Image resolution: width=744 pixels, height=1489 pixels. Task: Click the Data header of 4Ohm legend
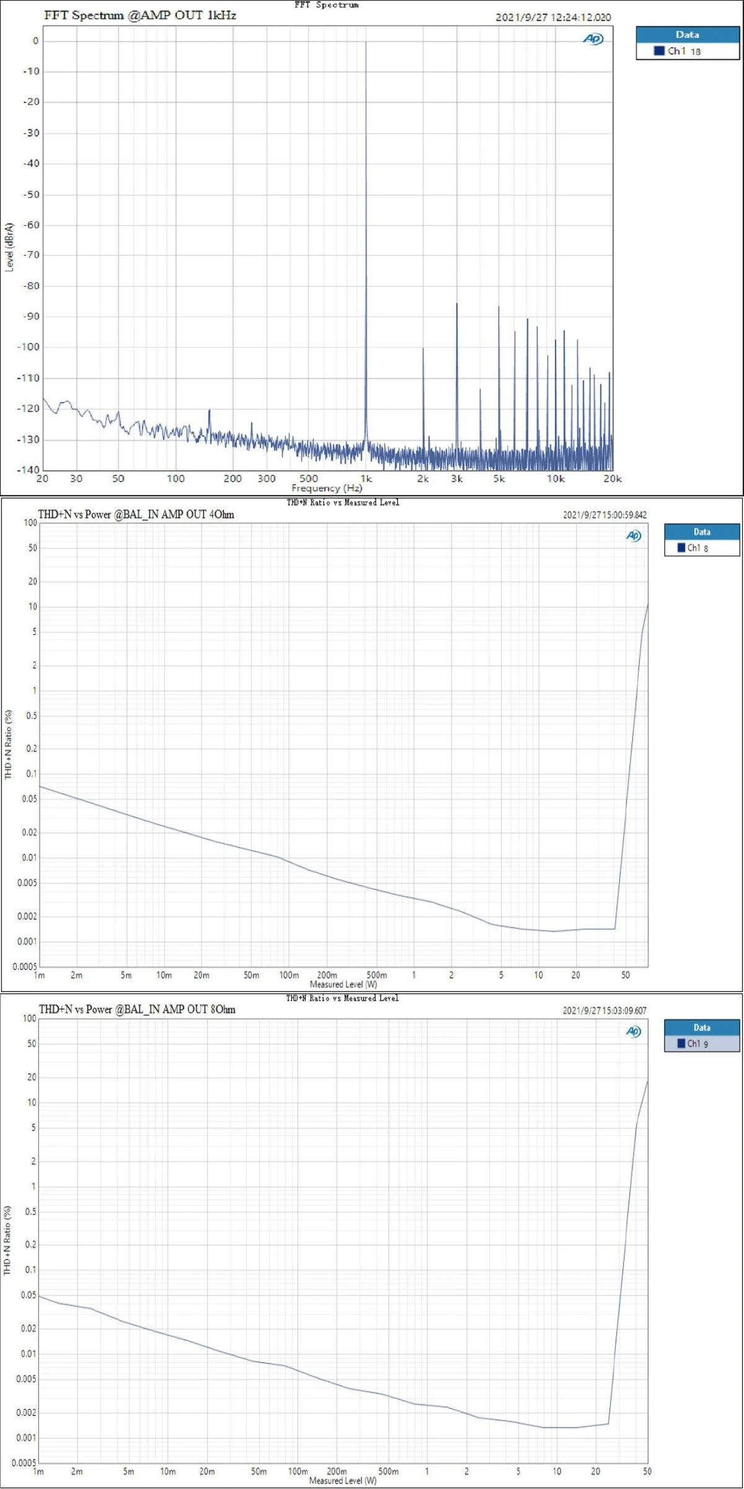tap(702, 532)
